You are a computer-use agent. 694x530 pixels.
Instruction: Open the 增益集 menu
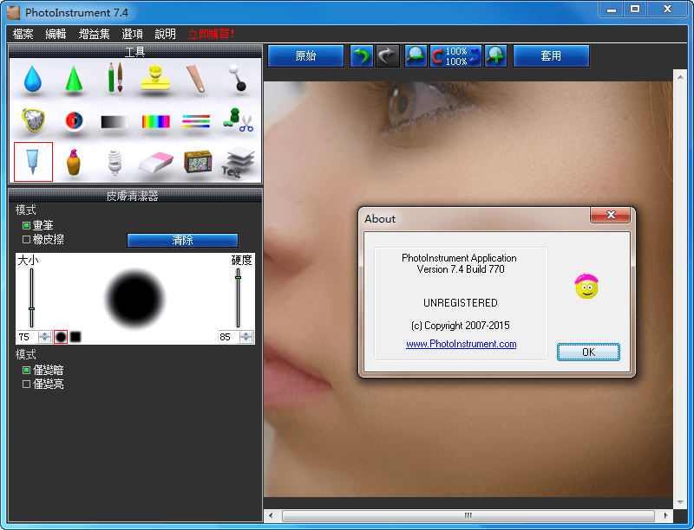tap(94, 34)
